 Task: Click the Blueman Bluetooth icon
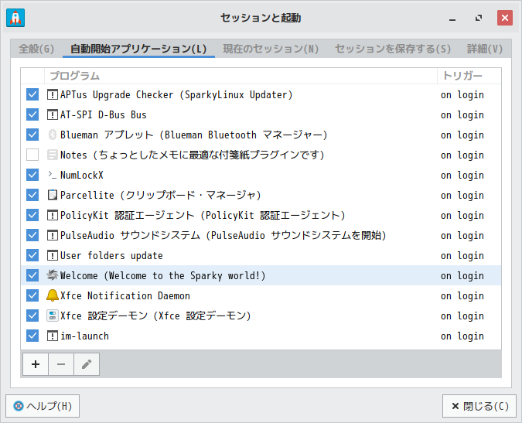(53, 135)
